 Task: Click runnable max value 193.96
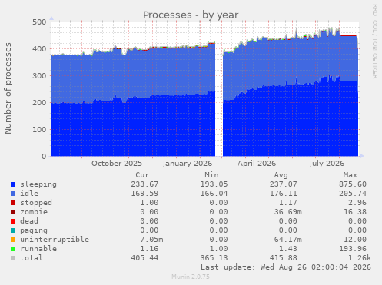coord(353,249)
